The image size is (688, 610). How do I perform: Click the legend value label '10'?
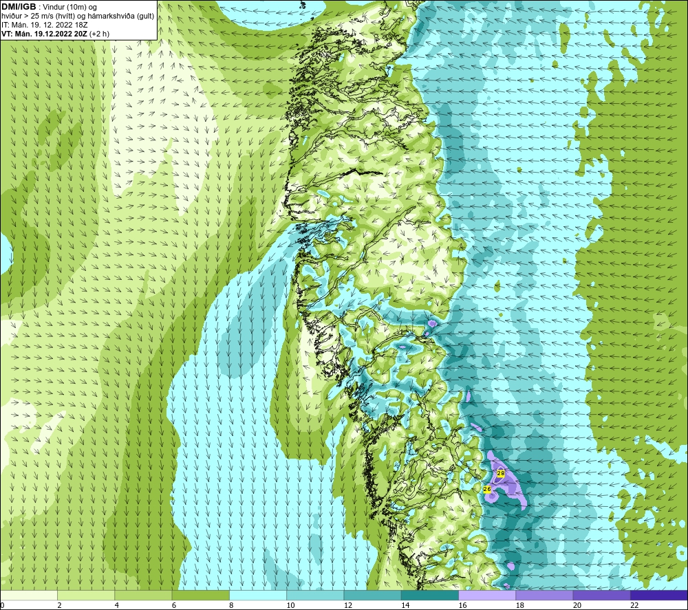[290, 605]
